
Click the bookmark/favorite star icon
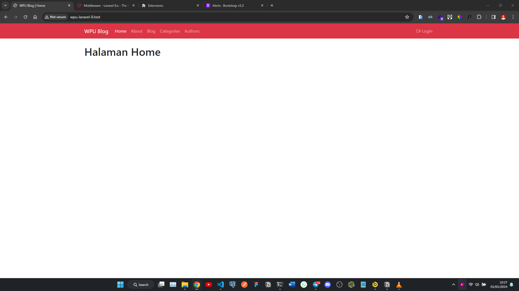(407, 17)
